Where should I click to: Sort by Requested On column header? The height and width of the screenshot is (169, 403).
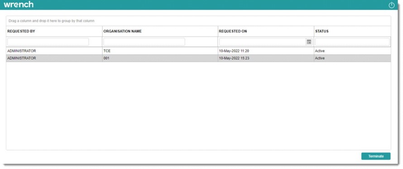coord(233,31)
